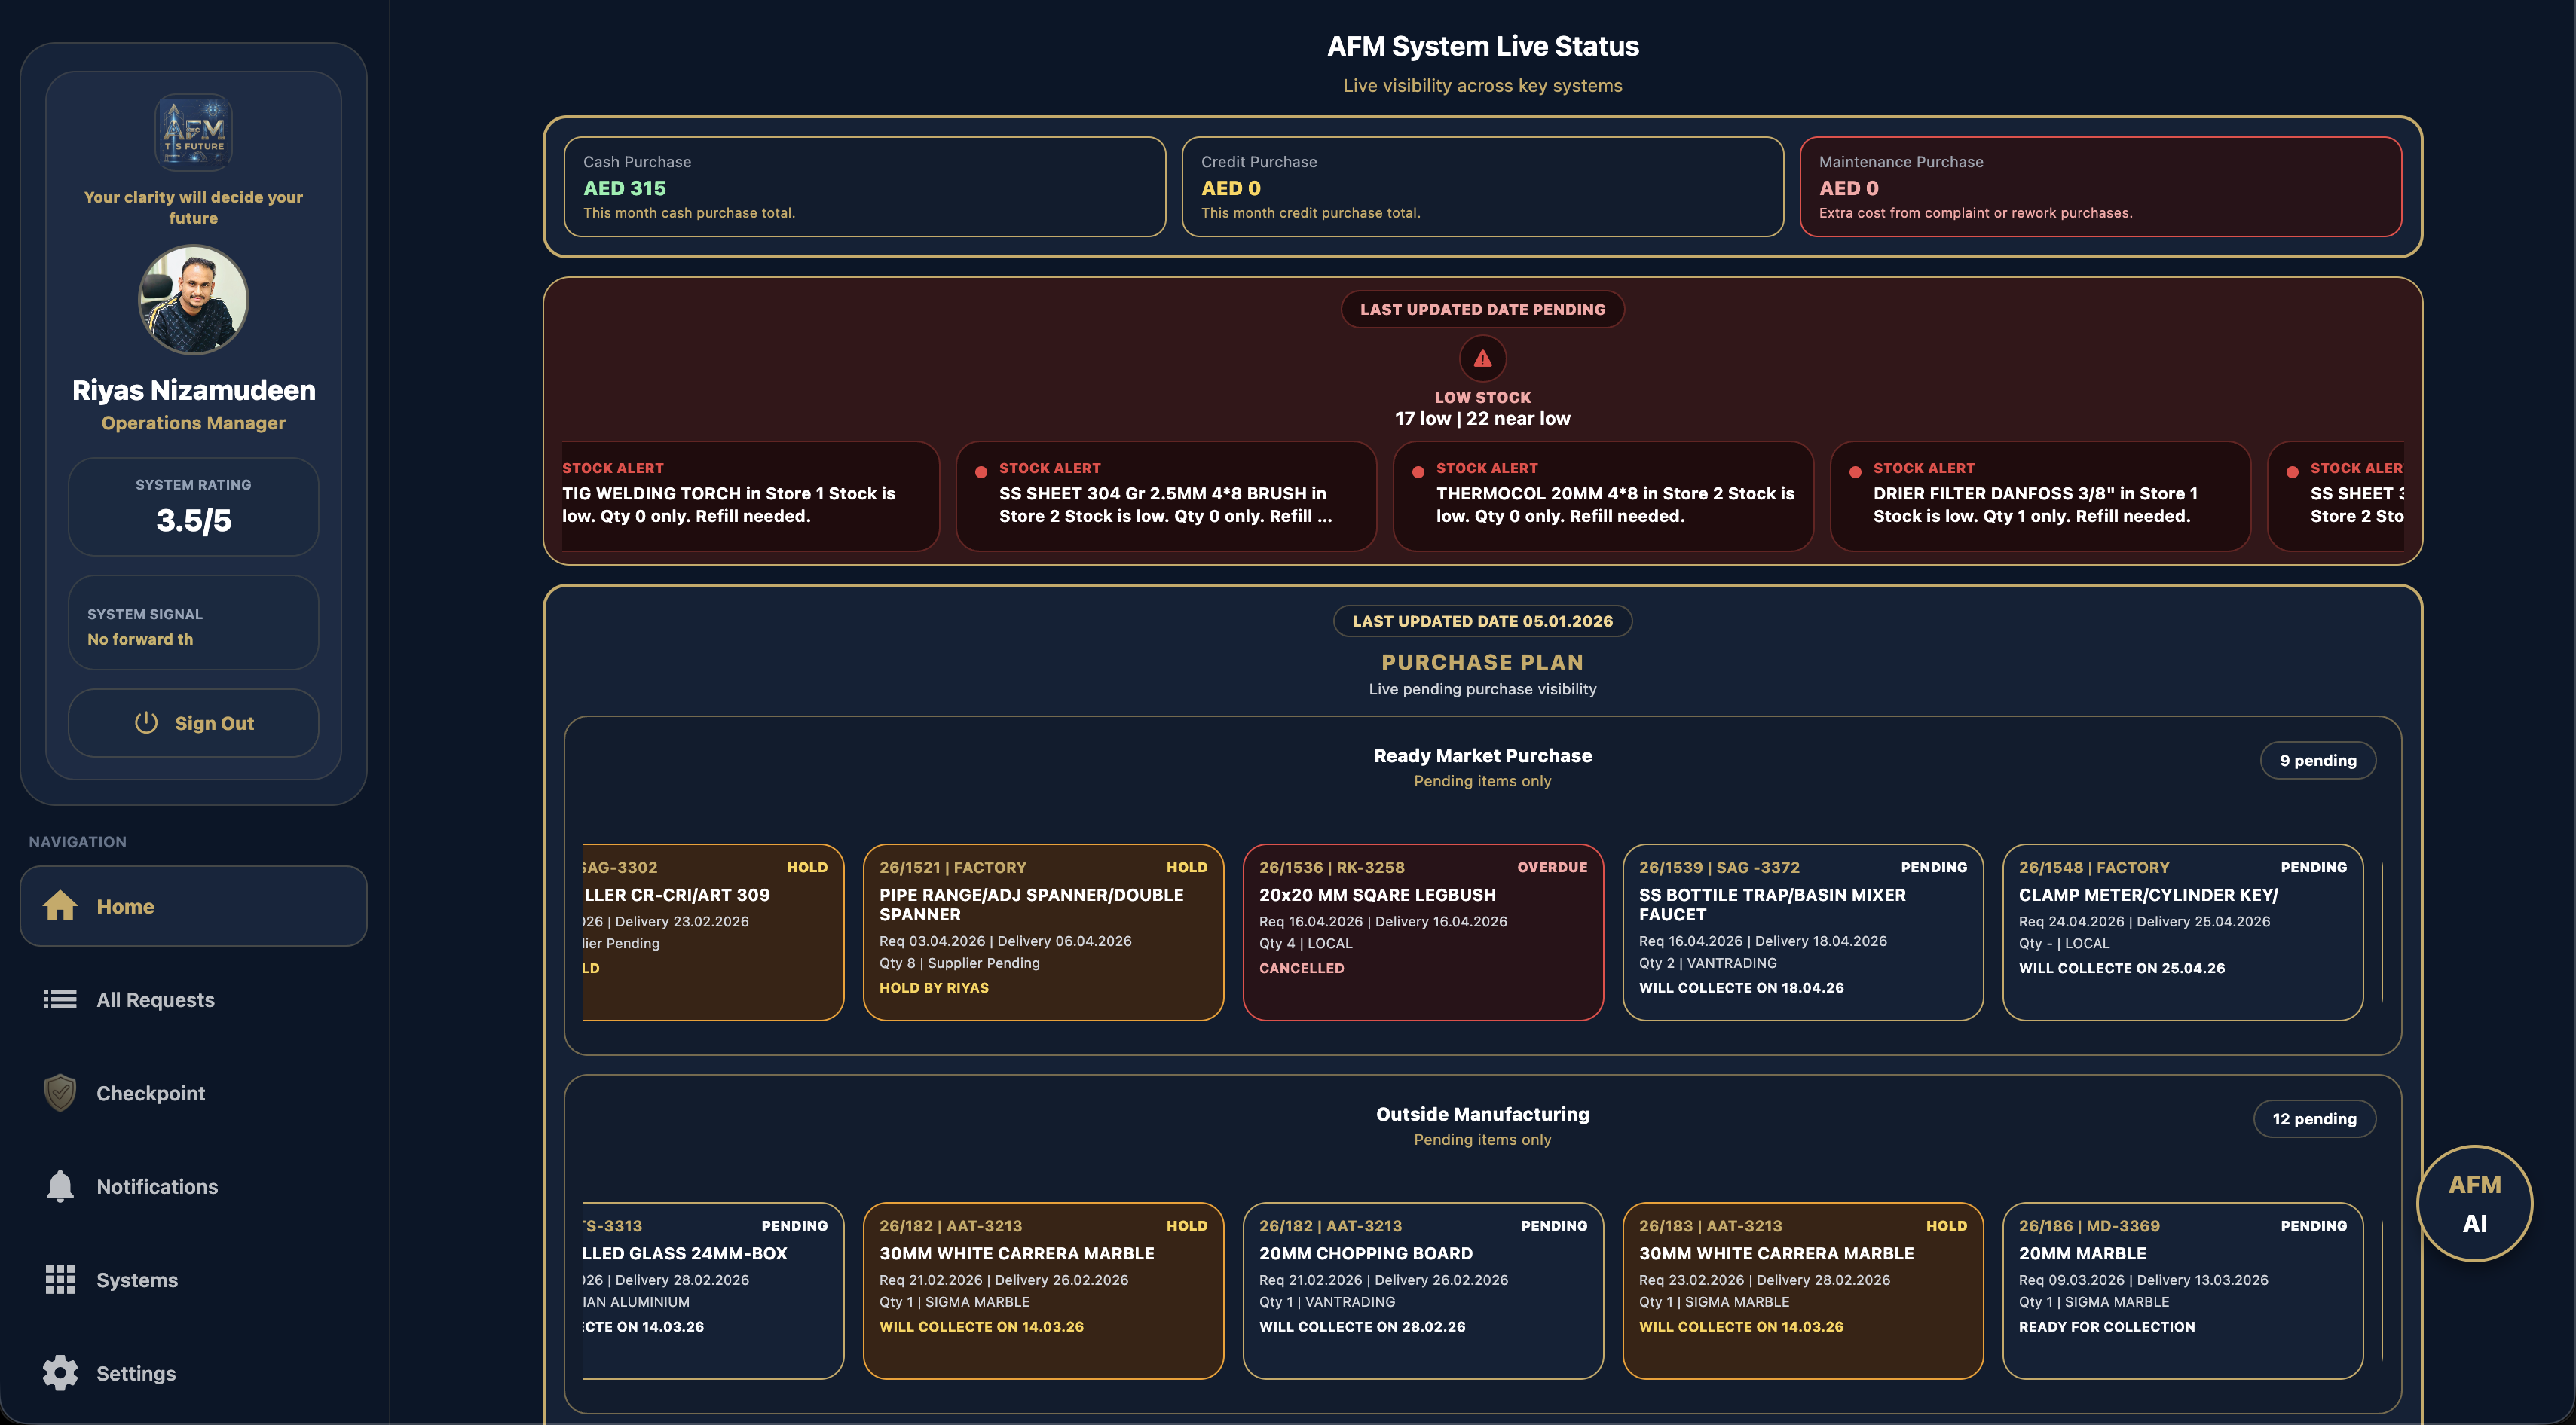Image resolution: width=2576 pixels, height=1425 pixels.
Task: Click the low stock warning triangle icon
Action: [1482, 358]
